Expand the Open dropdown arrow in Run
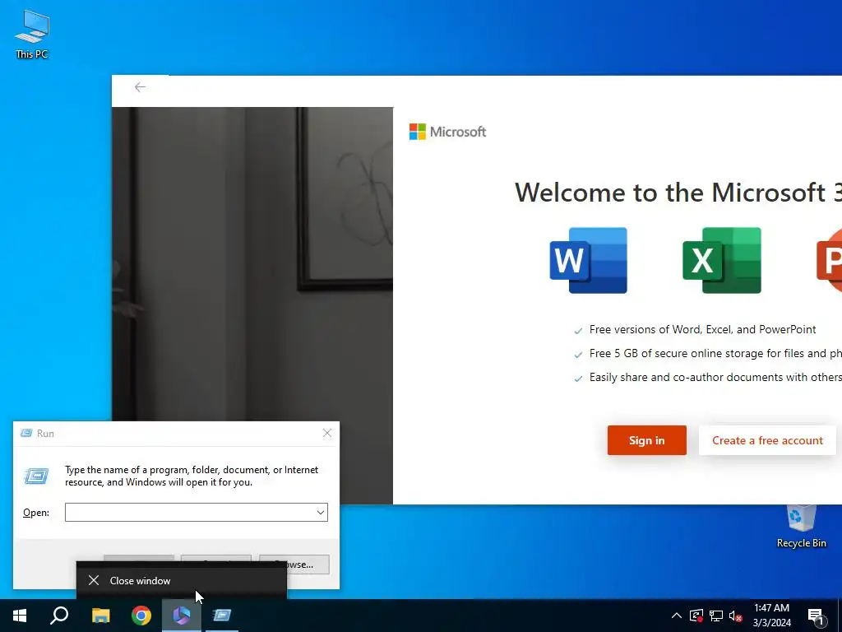 [x=321, y=512]
